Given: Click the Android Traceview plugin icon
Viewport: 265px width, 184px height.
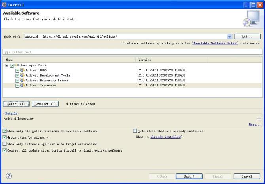Looking at the screenshot, I should click(22, 85).
